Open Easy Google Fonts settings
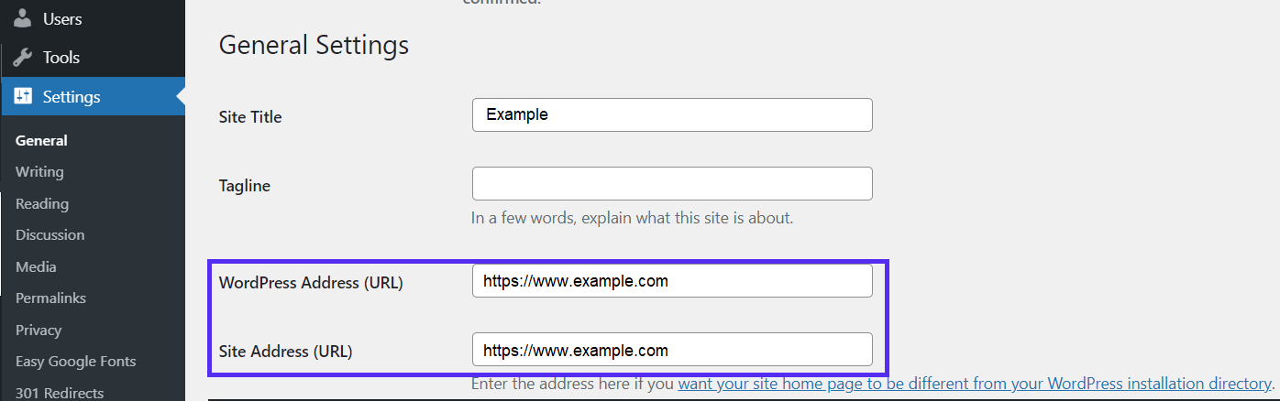 75,362
